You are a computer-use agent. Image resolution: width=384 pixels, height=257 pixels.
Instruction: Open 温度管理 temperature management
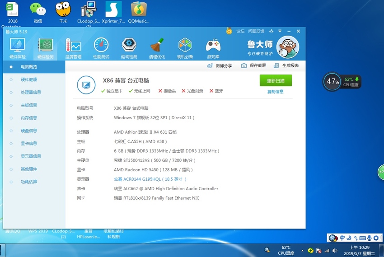point(73,48)
